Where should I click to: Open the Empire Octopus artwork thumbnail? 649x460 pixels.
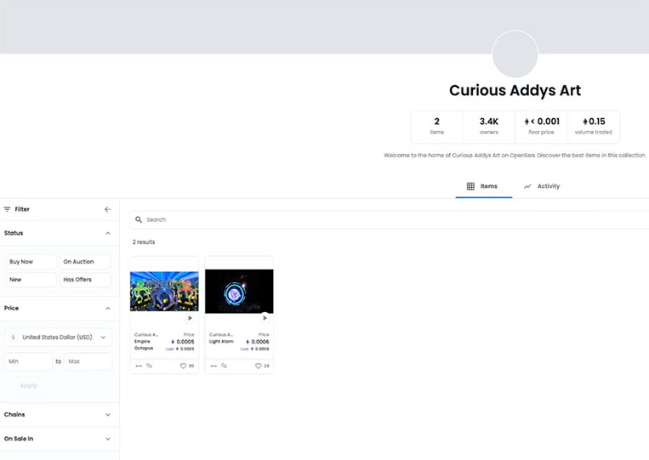164,292
